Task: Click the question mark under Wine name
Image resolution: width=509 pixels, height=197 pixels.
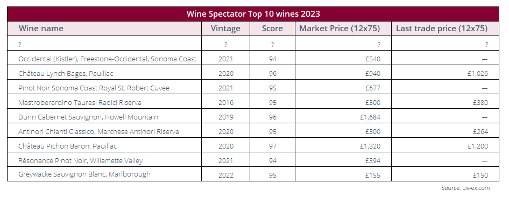Action: [20, 45]
